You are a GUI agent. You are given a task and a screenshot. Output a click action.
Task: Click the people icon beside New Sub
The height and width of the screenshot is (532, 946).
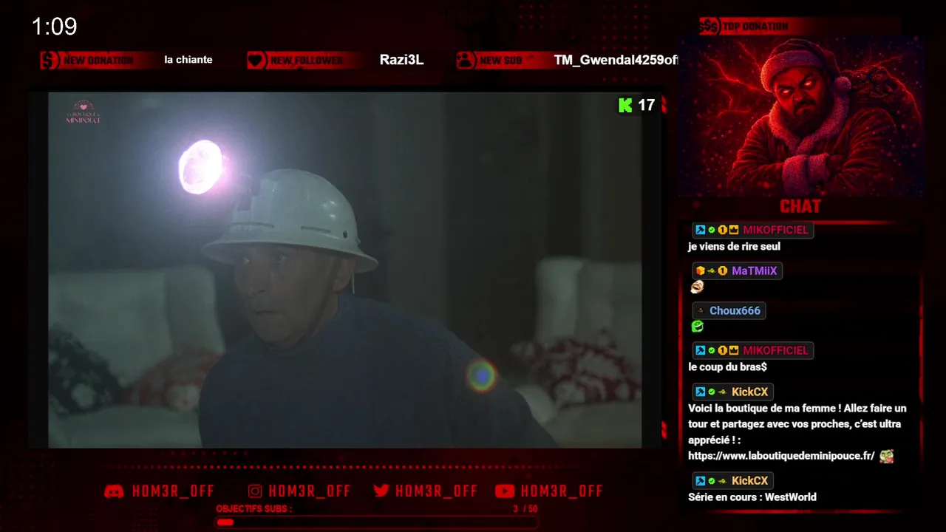(x=466, y=60)
